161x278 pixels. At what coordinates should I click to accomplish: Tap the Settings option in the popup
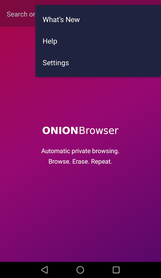(x=98, y=63)
